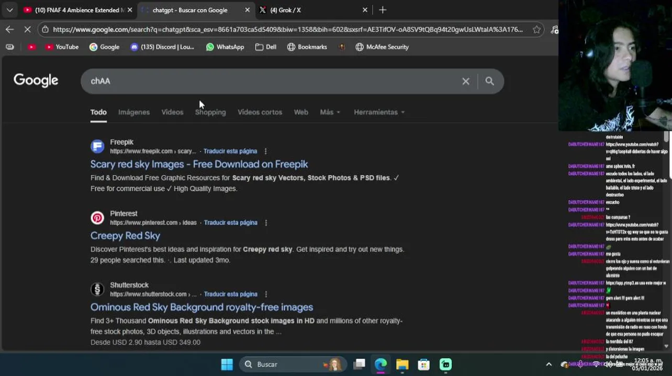Open the Bookmarks globe bookmark
The width and height of the screenshot is (672, 376).
tap(307, 47)
